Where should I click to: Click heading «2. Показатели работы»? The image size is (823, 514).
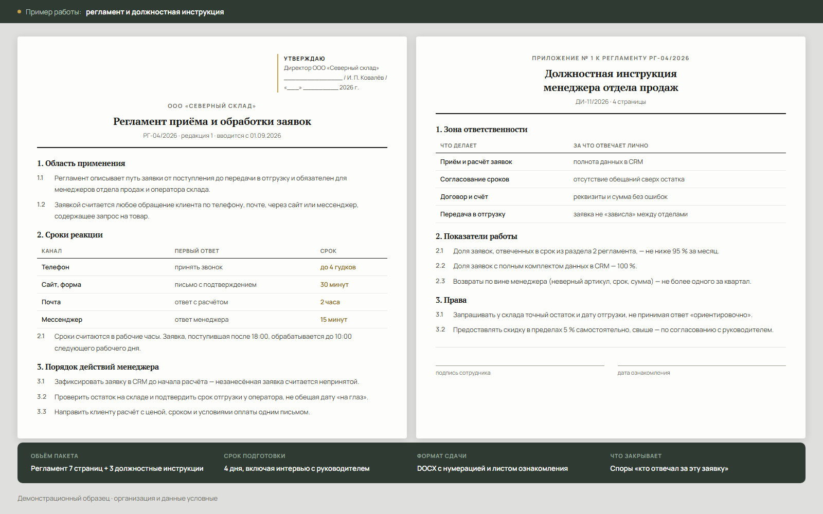476,236
